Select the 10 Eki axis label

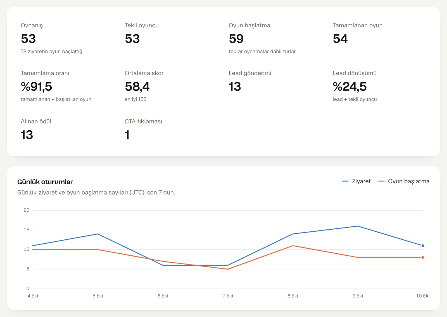coord(423,296)
